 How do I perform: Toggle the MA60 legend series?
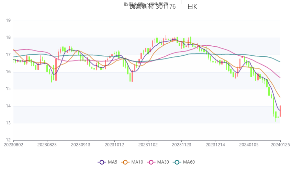tap(184, 162)
